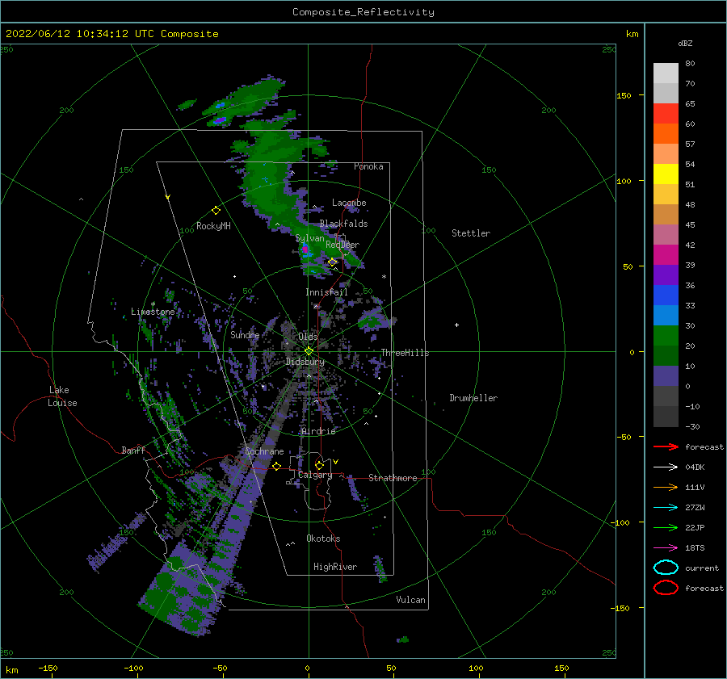Viewport: 727px width, 679px height.
Task: Click the white plus marker south of Stettler
Action: (456, 325)
